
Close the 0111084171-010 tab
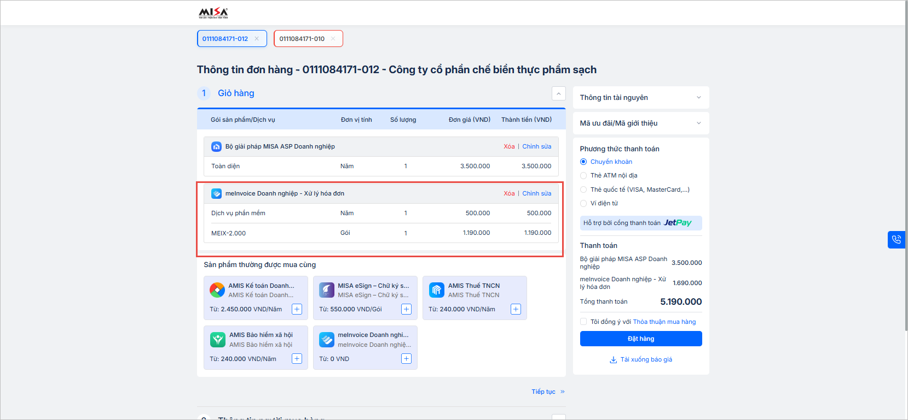click(x=333, y=39)
